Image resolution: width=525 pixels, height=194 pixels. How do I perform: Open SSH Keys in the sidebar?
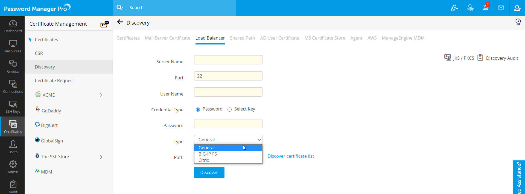pos(13,107)
